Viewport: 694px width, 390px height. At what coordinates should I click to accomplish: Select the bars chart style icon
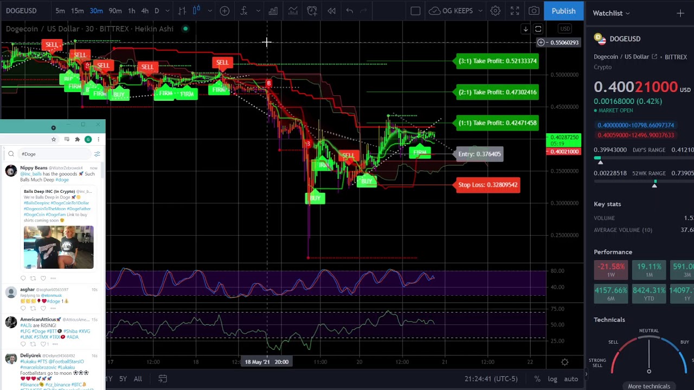182,11
